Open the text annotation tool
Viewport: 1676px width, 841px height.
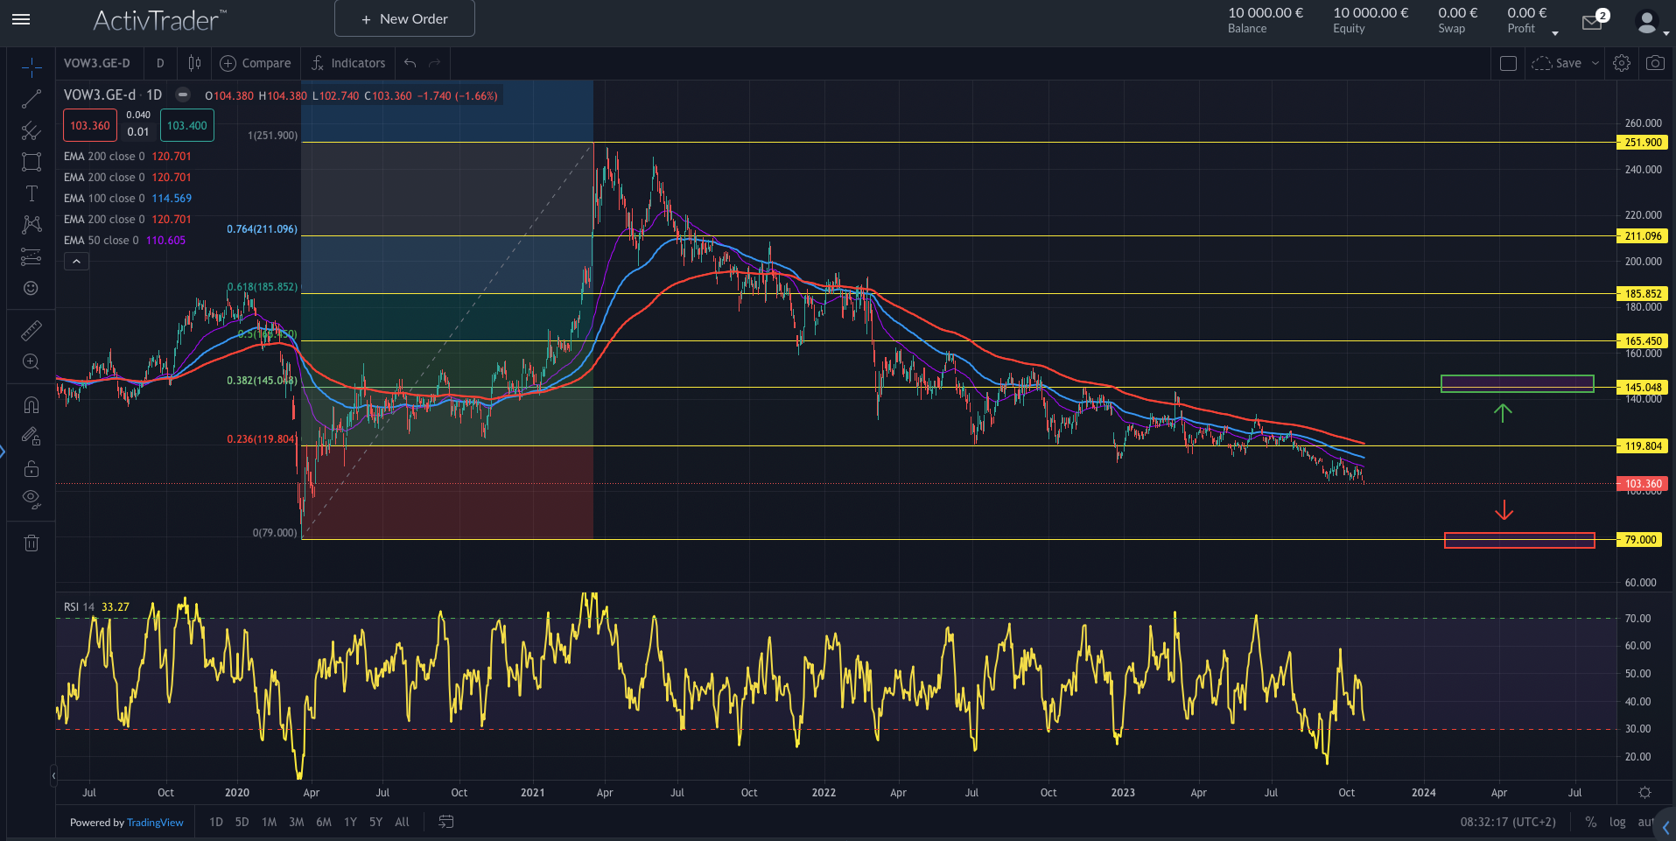(32, 193)
